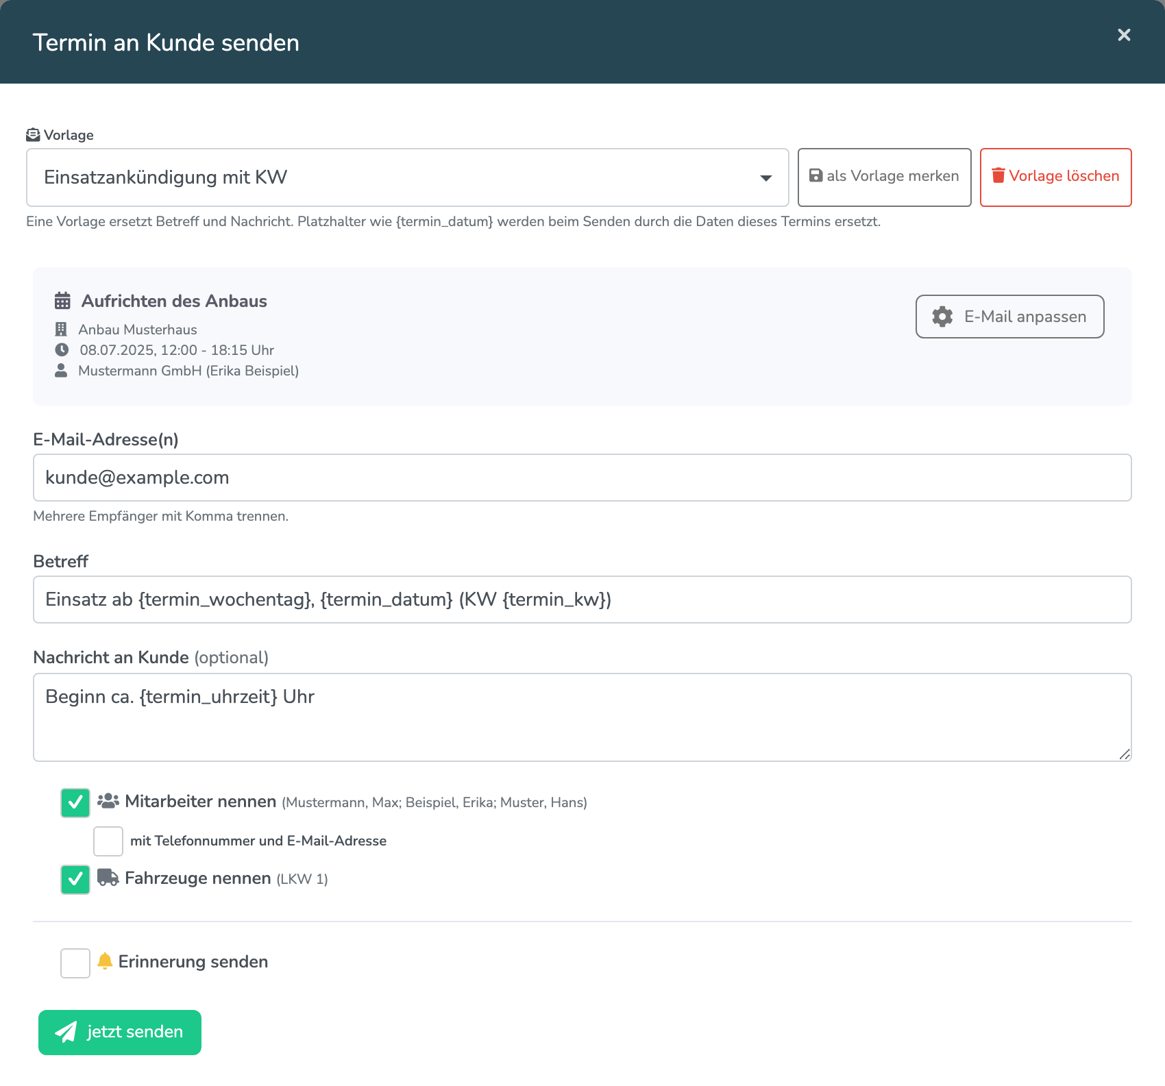Close the Termin an Kunde senden dialog
This screenshot has width=1165, height=1086.
(1124, 35)
